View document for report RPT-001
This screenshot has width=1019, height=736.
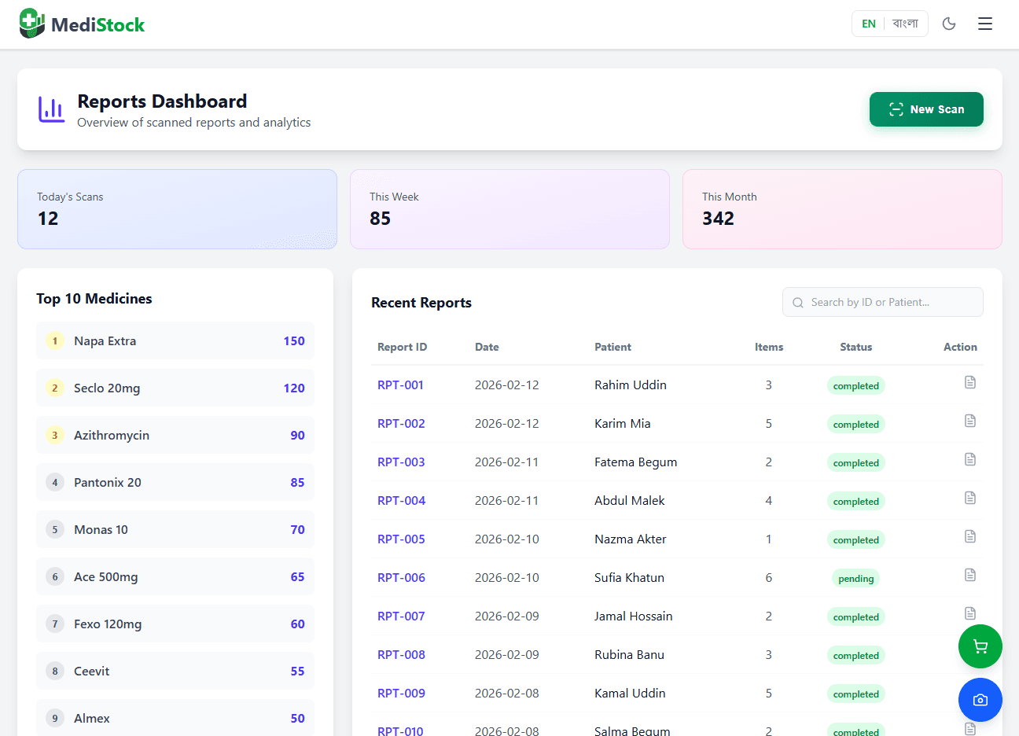point(969,382)
